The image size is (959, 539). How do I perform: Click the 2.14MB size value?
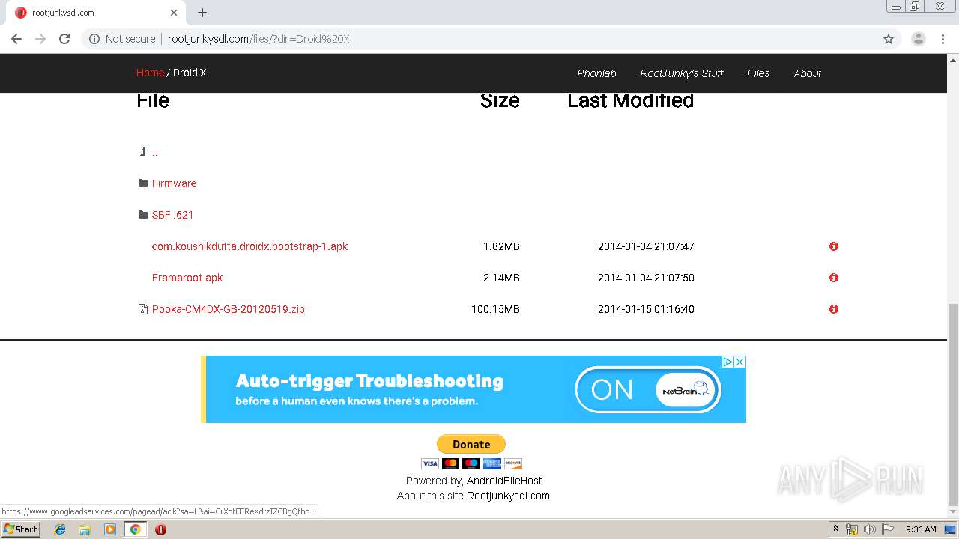coord(501,278)
